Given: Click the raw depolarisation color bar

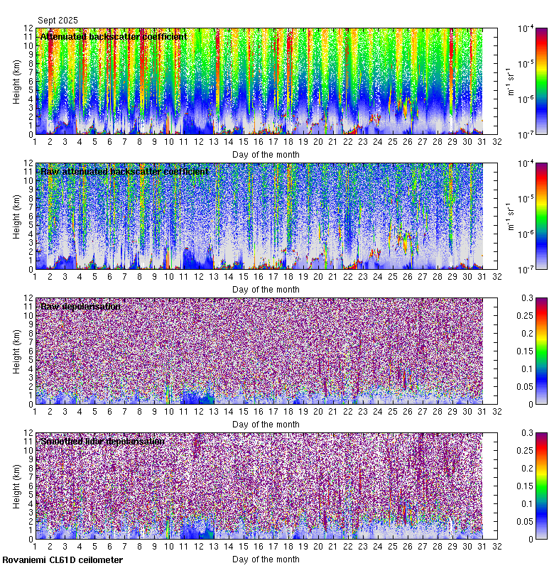Looking at the screenshot, I should point(541,351).
